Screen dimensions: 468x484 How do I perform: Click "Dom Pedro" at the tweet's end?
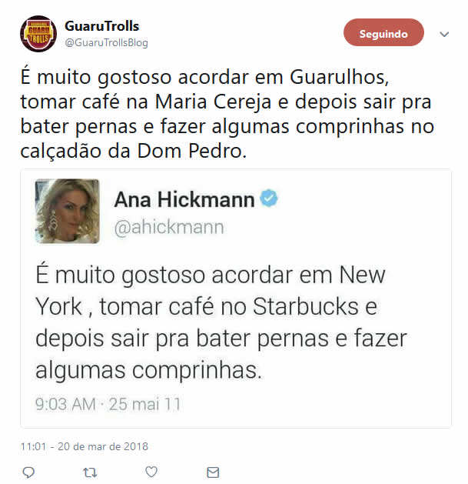(x=192, y=152)
